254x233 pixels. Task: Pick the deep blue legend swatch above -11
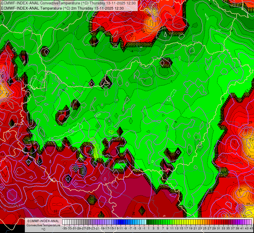click(x=120, y=222)
